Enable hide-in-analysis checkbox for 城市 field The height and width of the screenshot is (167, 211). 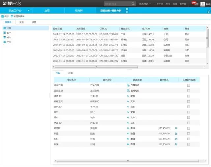click(x=189, y=117)
